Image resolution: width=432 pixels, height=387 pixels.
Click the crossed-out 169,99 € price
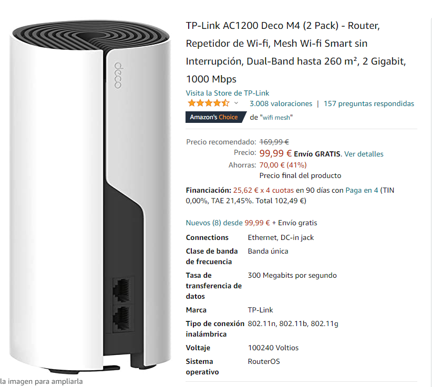point(274,142)
